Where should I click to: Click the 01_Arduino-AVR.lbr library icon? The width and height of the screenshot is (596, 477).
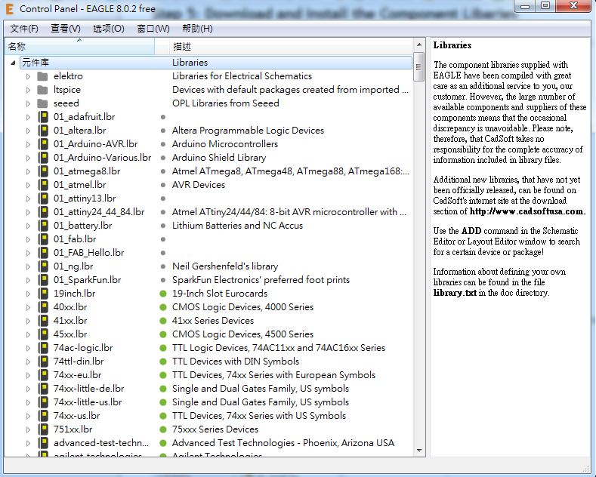pos(43,144)
